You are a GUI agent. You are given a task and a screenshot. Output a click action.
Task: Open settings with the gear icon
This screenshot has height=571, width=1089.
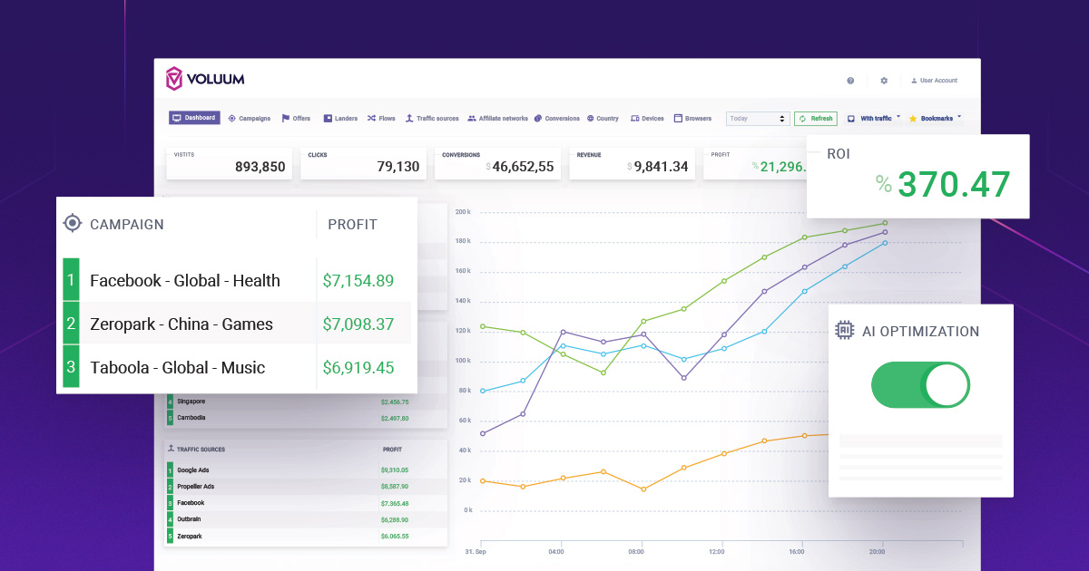[884, 81]
